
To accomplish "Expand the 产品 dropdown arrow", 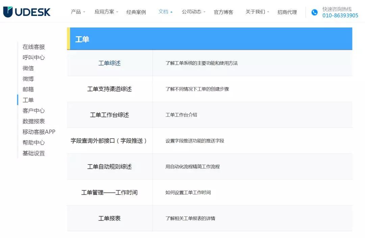I will [84, 12].
